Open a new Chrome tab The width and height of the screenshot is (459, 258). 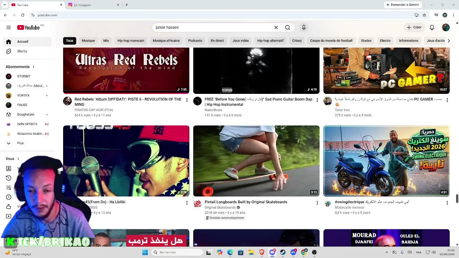pyautogui.click(x=127, y=5)
